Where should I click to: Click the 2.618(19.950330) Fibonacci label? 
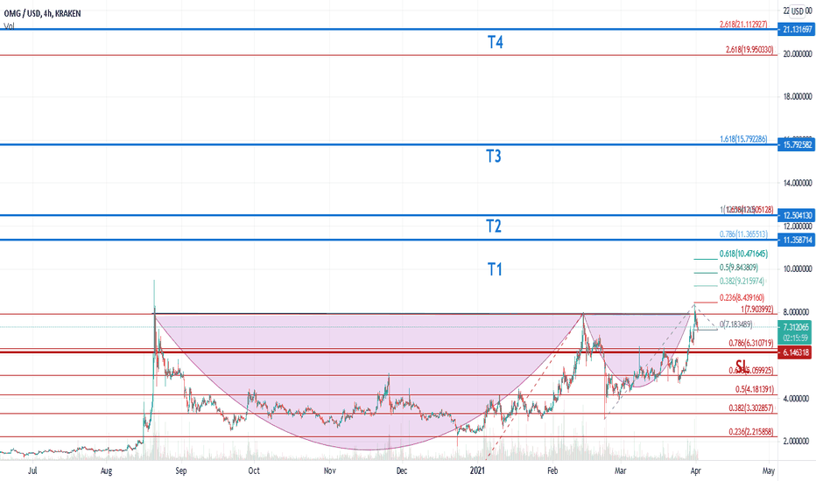point(749,49)
